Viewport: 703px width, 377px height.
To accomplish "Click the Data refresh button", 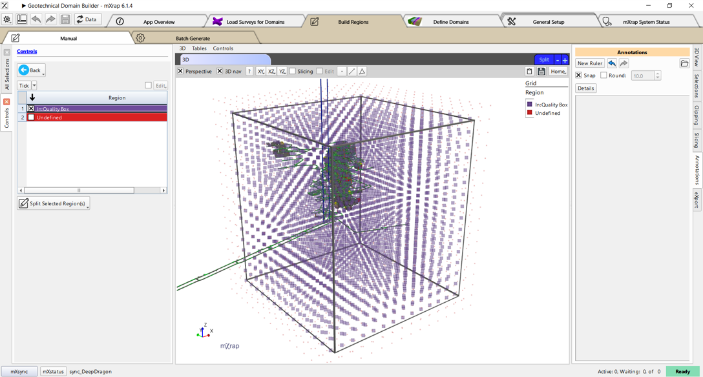I will [87, 19].
